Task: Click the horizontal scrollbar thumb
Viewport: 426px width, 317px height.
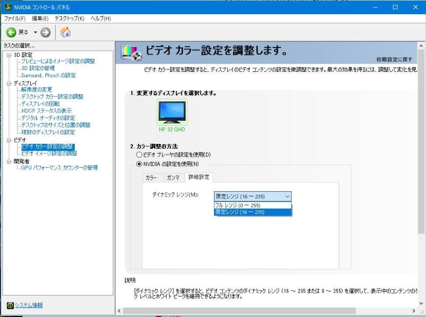Action: pyautogui.click(x=239, y=311)
